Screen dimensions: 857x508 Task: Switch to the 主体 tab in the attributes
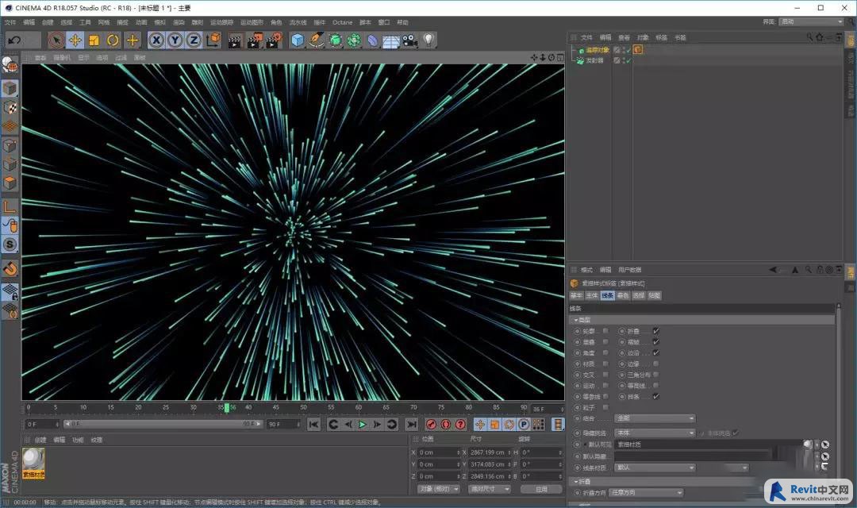pyautogui.click(x=591, y=295)
